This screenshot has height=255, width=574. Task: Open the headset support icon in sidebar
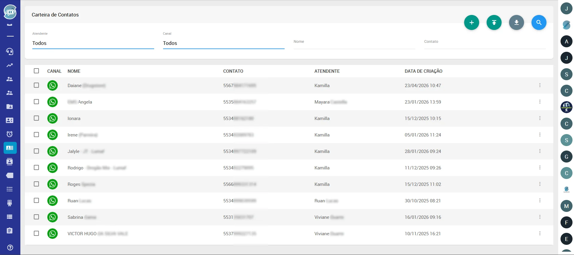pos(10,51)
